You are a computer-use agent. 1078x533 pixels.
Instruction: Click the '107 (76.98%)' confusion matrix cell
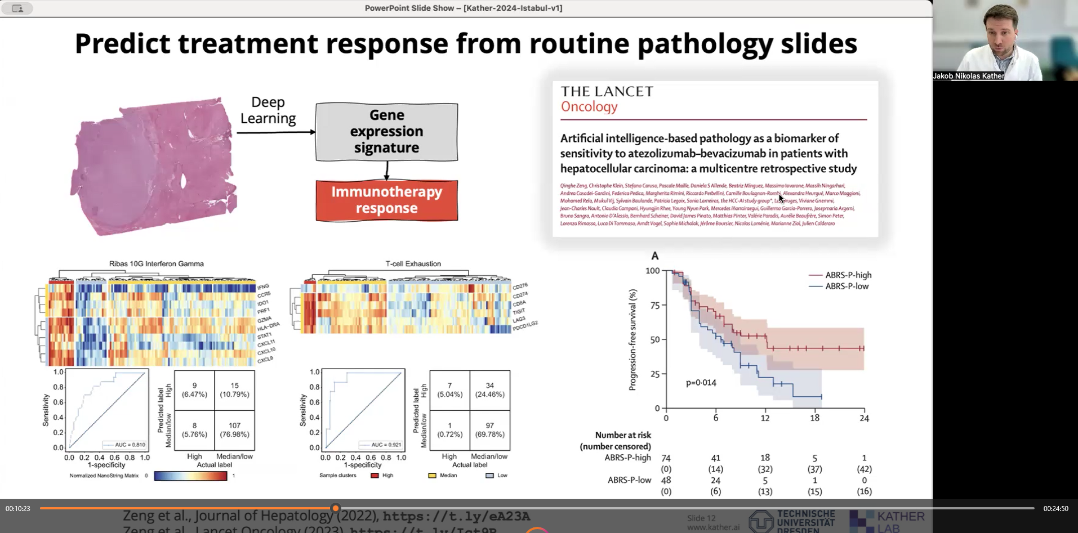(234, 430)
